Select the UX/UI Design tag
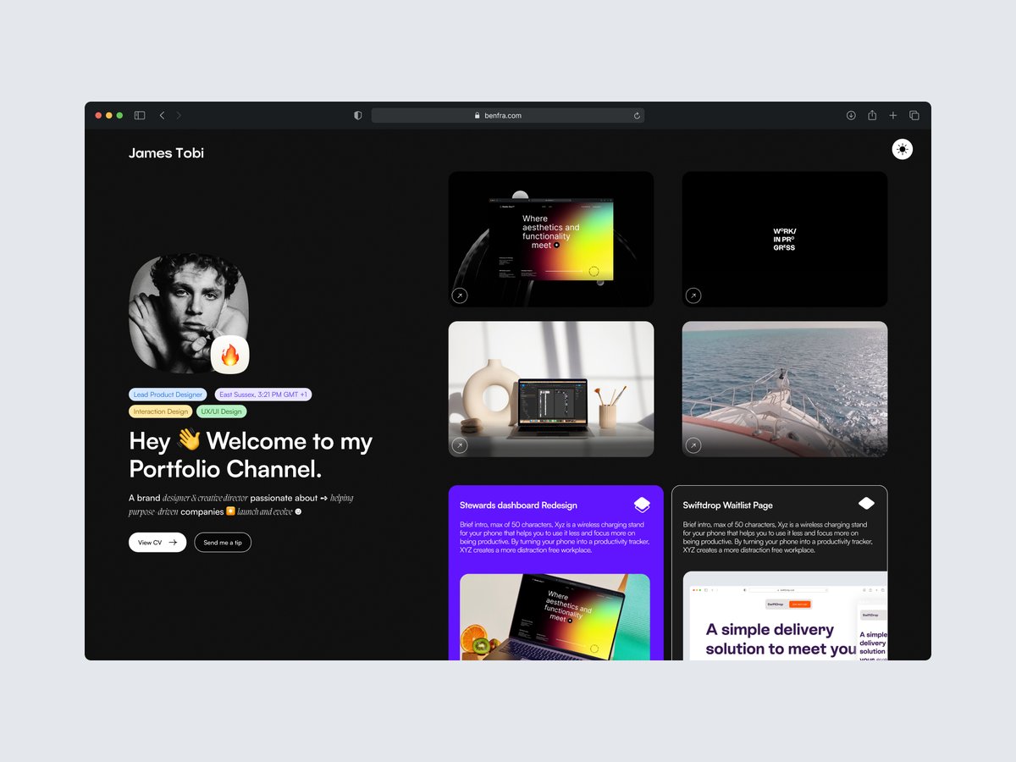The width and height of the screenshot is (1016, 762). point(222,411)
